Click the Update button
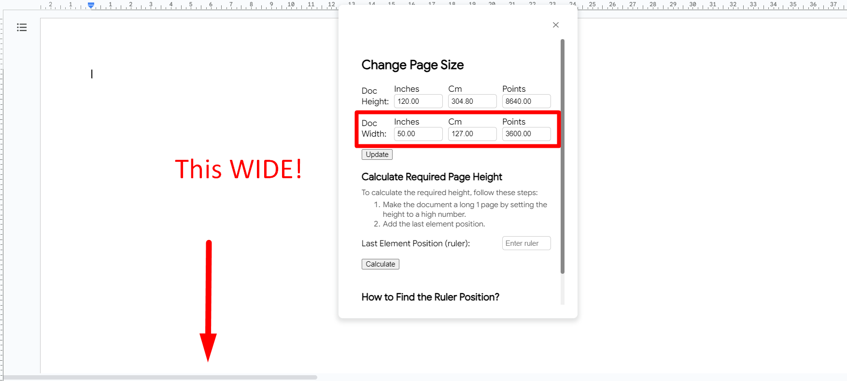 click(377, 155)
